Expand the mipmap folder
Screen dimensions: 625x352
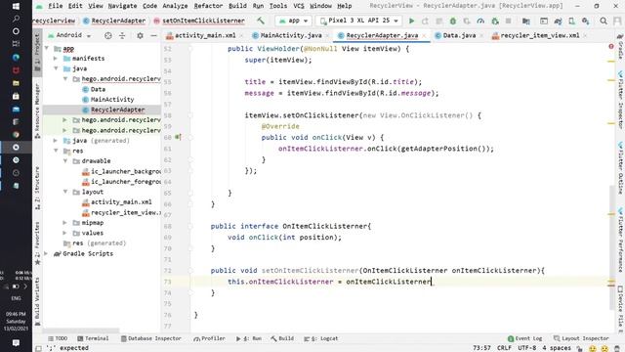[65, 223]
